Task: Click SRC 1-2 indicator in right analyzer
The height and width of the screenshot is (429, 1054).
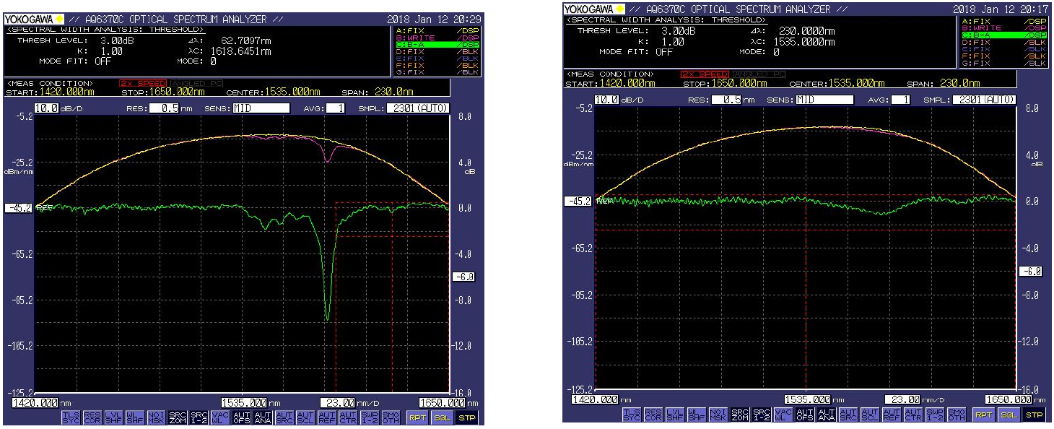Action: [760, 414]
